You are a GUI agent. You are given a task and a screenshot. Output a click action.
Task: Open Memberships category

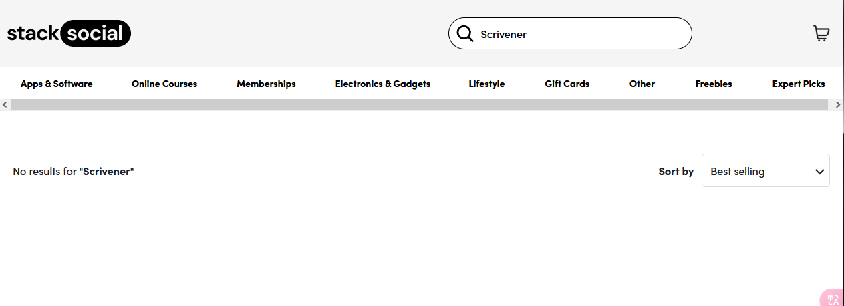click(x=266, y=84)
